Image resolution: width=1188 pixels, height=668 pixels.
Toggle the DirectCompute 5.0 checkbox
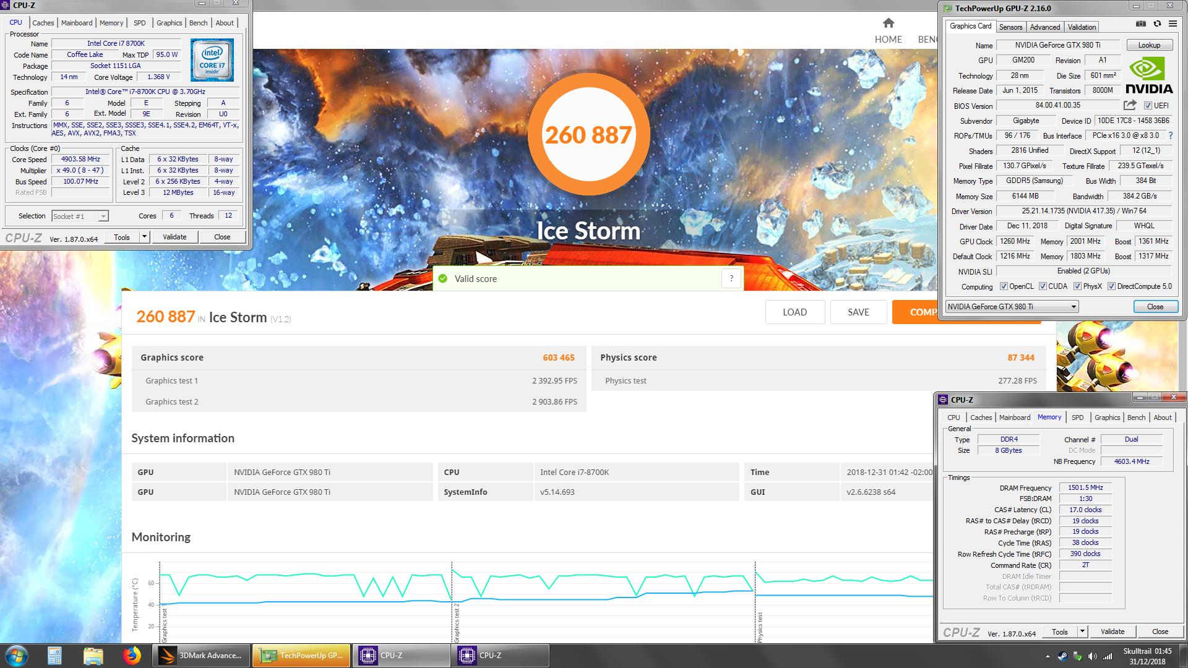(x=1111, y=286)
